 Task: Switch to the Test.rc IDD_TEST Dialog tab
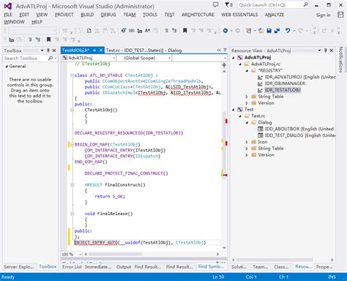point(143,50)
